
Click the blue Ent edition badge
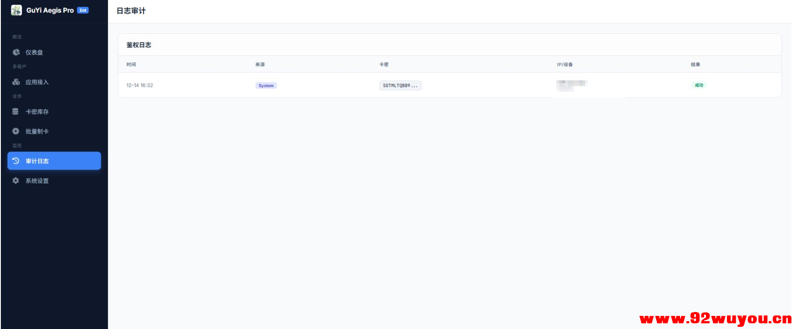point(83,10)
